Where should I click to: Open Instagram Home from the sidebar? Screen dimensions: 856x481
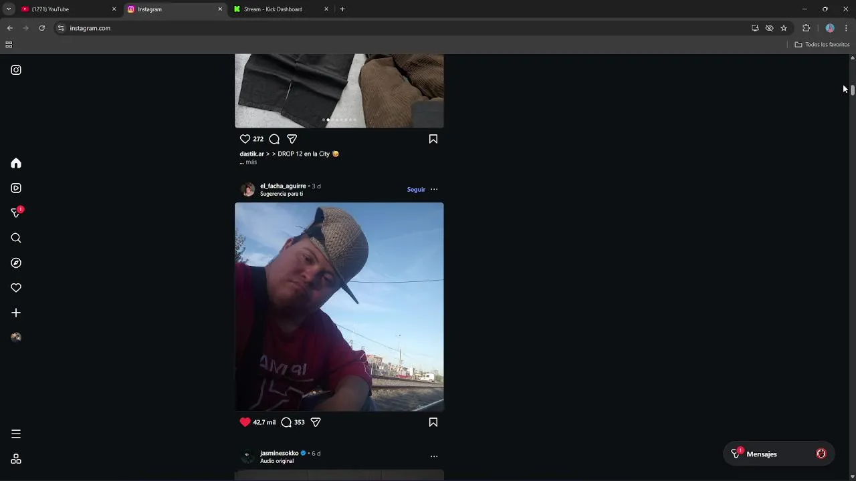(x=16, y=164)
